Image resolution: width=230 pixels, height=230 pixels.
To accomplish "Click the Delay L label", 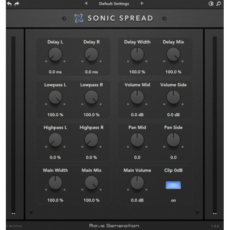I will tap(55, 42).
